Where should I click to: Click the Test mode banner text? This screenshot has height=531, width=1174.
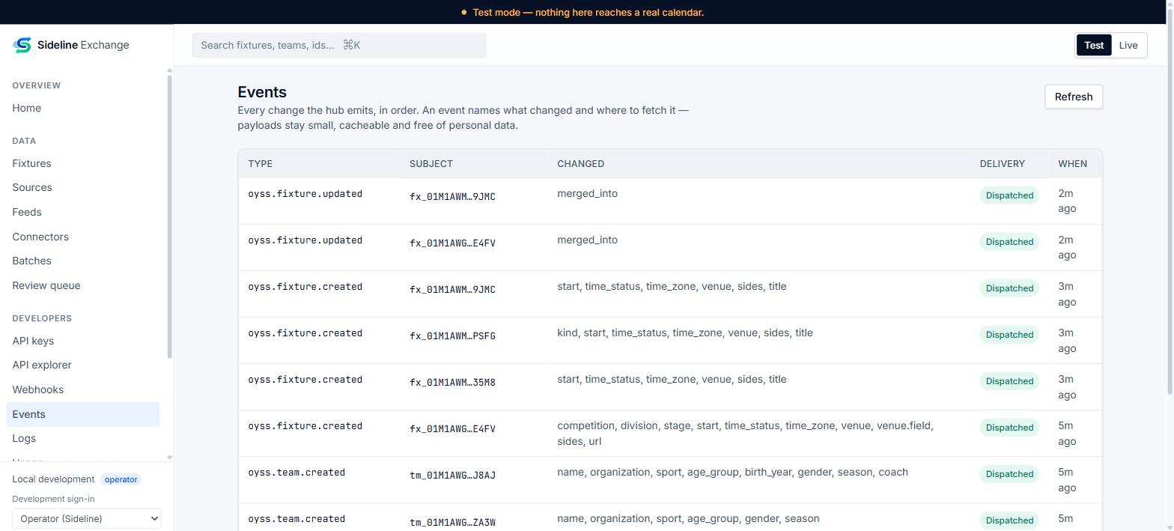pyautogui.click(x=588, y=12)
